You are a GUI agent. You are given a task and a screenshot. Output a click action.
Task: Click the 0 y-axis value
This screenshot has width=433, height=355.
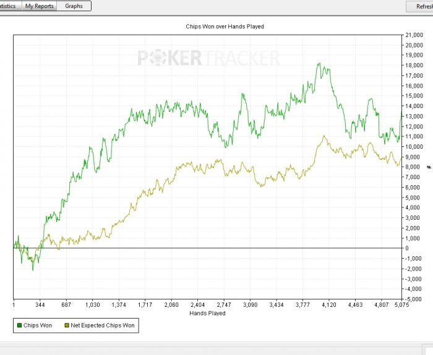pos(407,248)
